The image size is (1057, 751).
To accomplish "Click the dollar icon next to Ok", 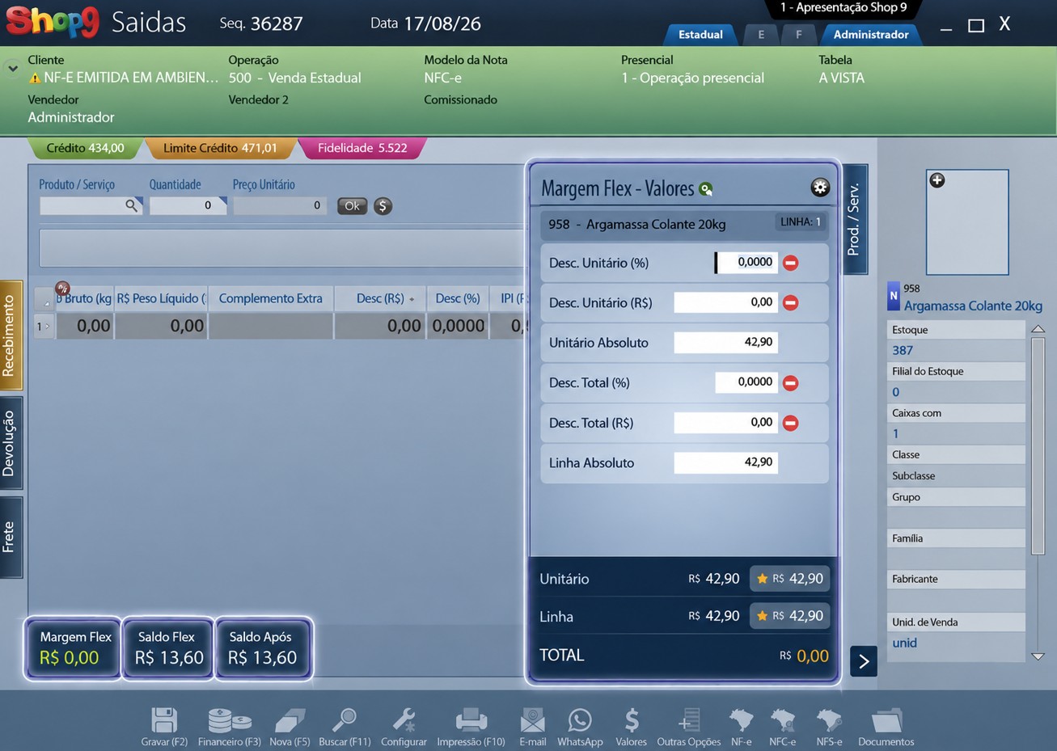I will 383,206.
